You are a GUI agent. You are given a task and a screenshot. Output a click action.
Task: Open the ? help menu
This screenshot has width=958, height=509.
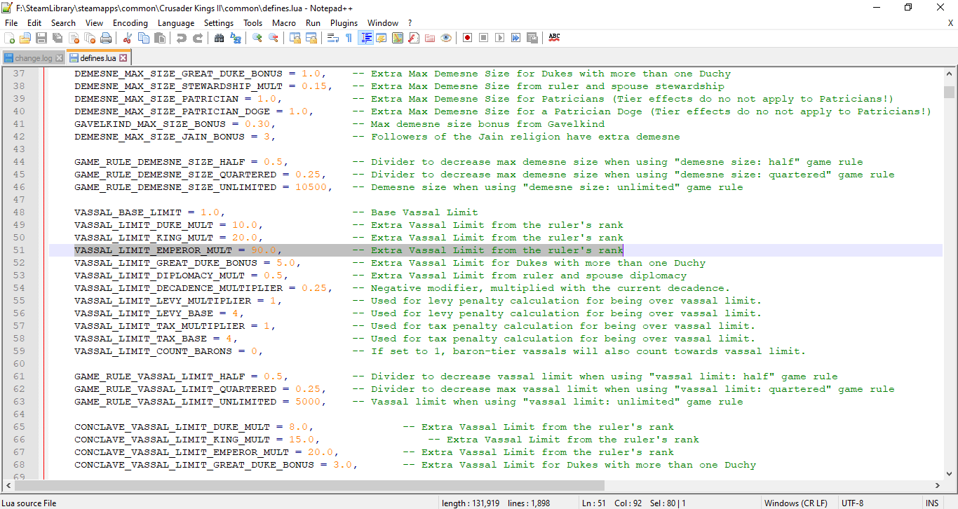tap(410, 22)
